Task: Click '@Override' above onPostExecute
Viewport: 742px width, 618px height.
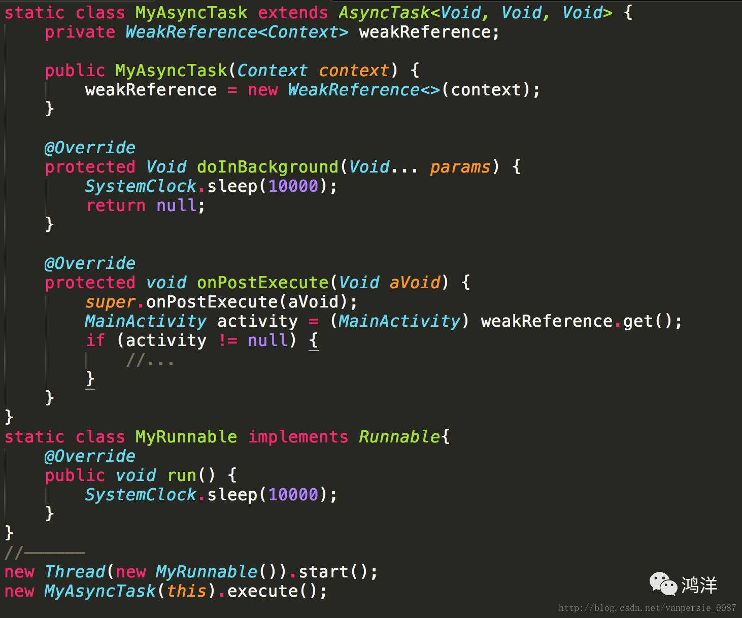Action: tap(90, 263)
